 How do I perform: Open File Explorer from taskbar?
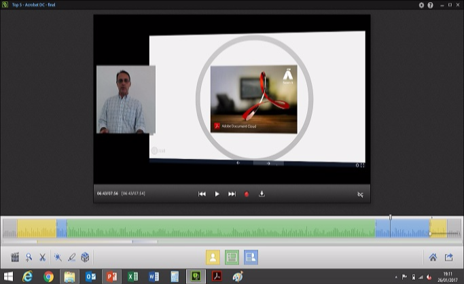click(69, 277)
